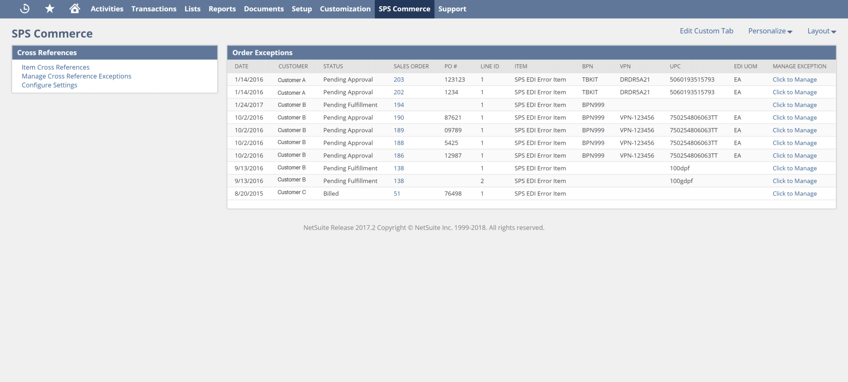Click the ITEM column header
The width and height of the screenshot is (848, 382).
(521, 66)
